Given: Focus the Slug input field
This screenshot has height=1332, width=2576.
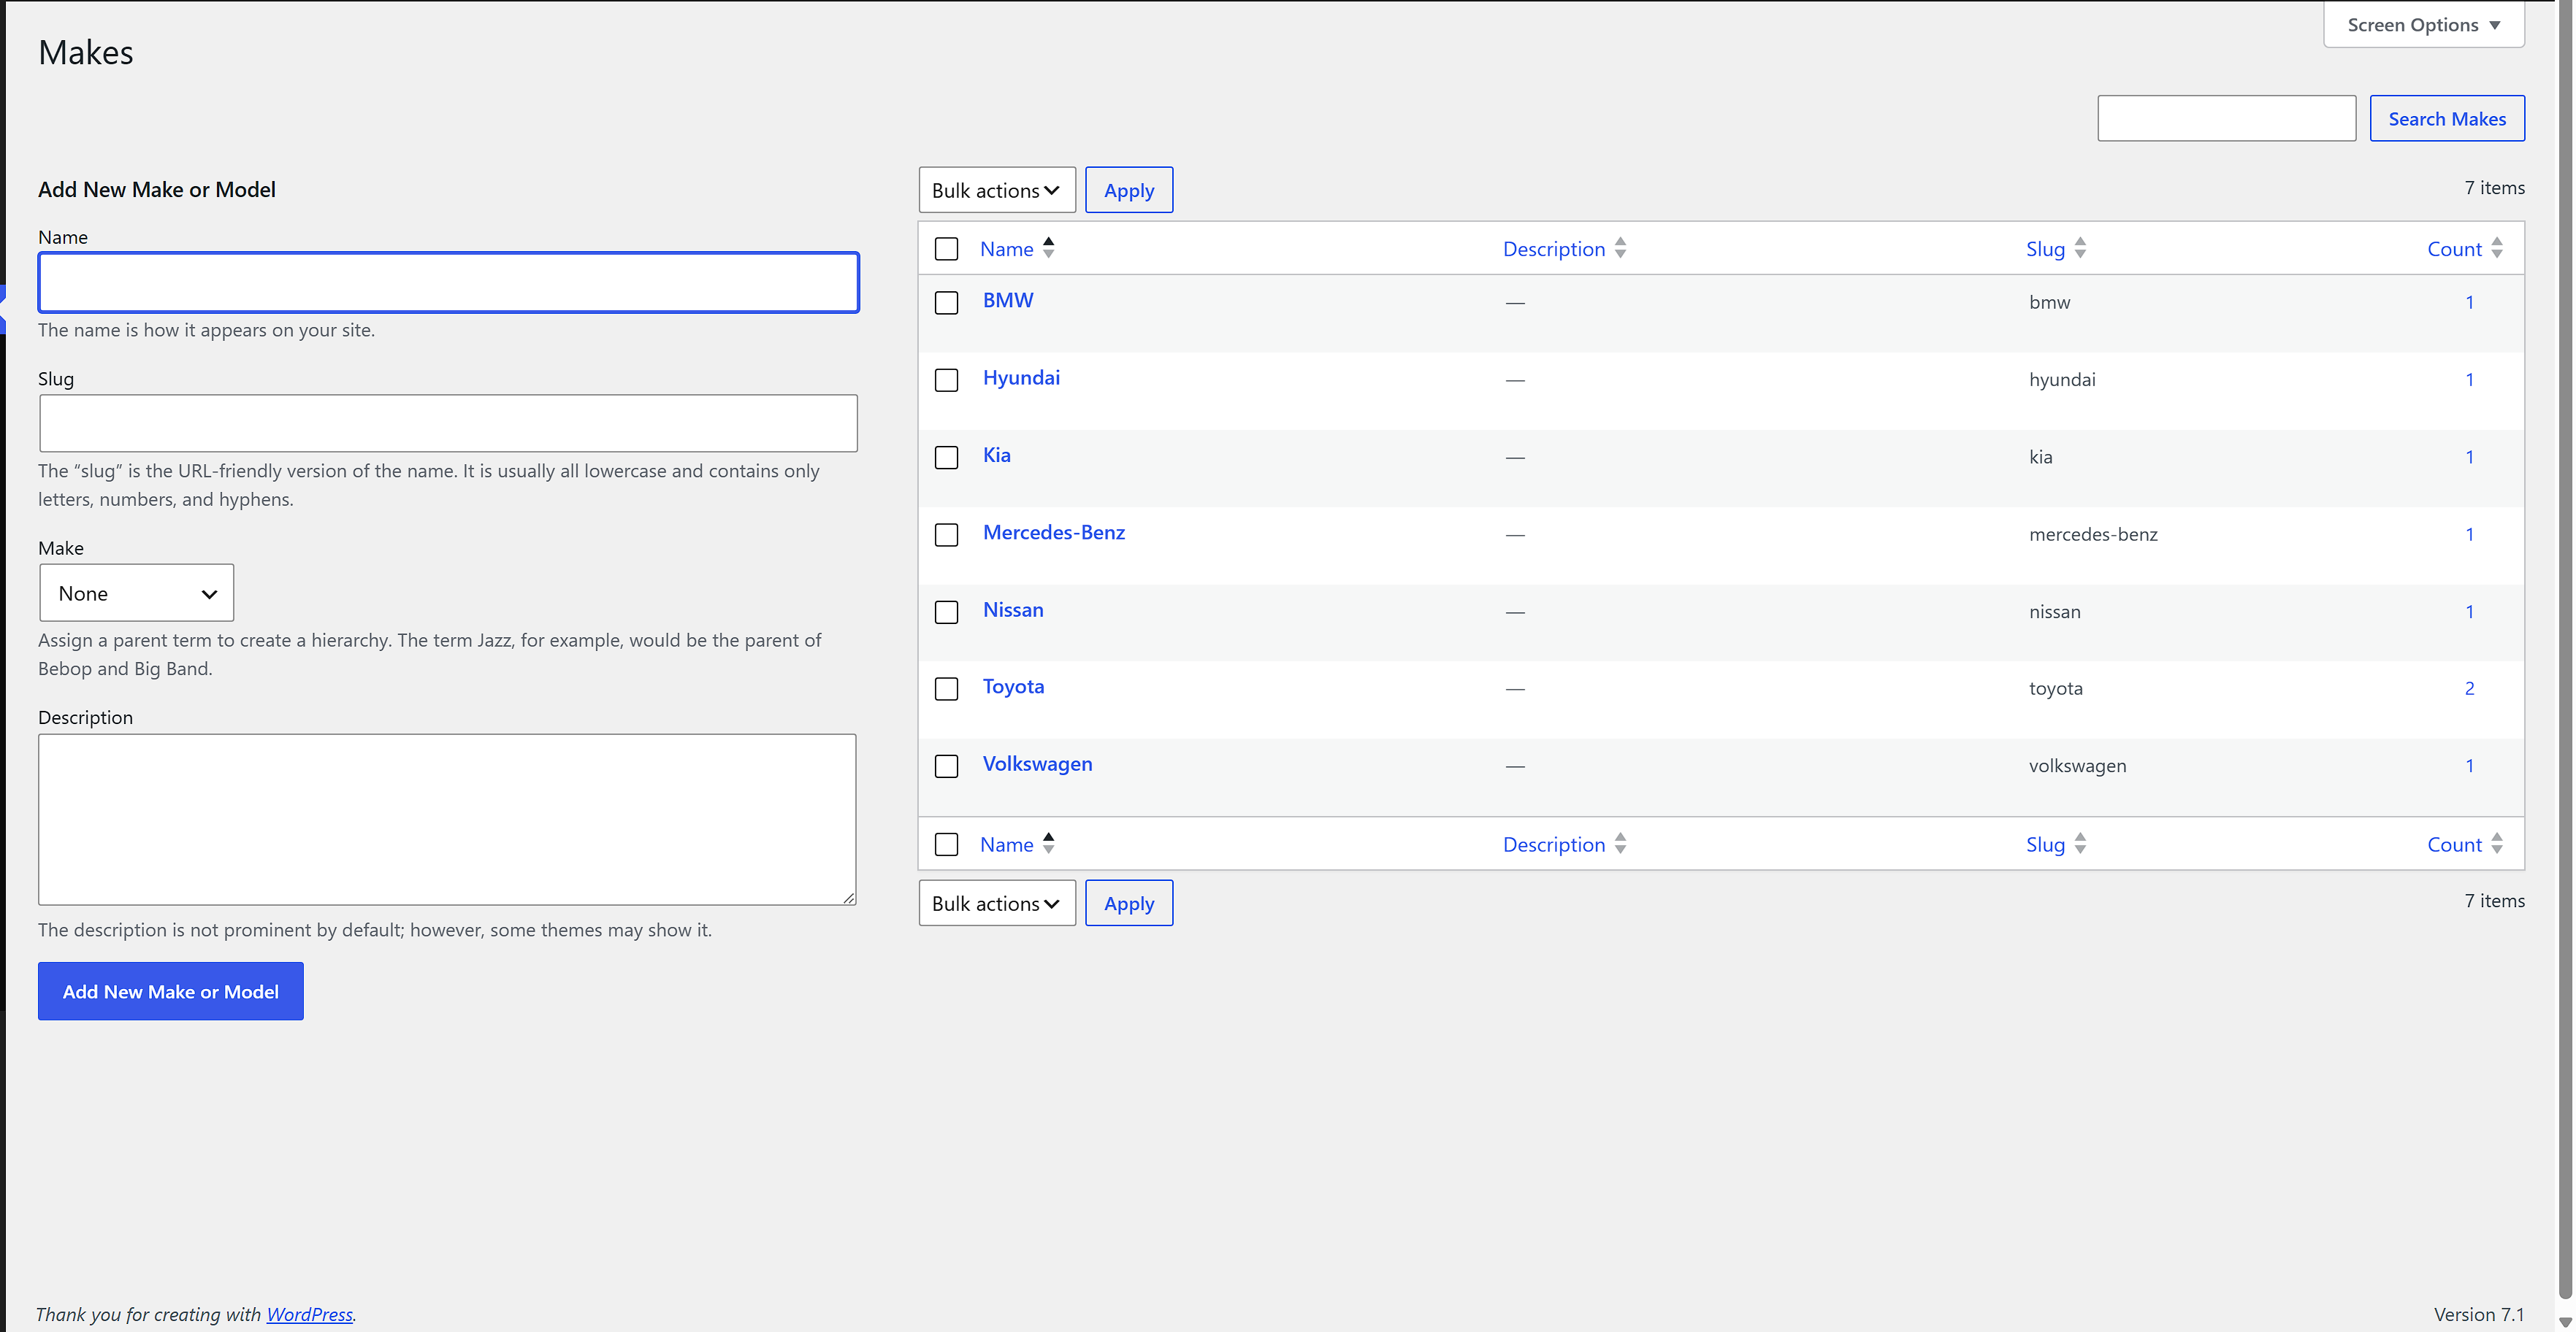Looking at the screenshot, I should point(448,423).
